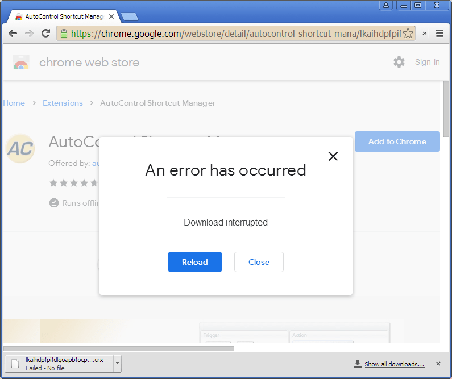Viewport: 452px width, 379px height.
Task: Click the 'Download interrupted' message text
Action: click(226, 222)
